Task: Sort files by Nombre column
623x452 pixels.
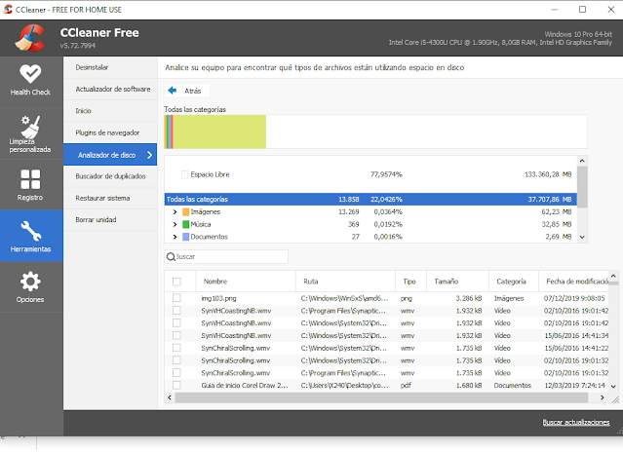Action: click(246, 282)
